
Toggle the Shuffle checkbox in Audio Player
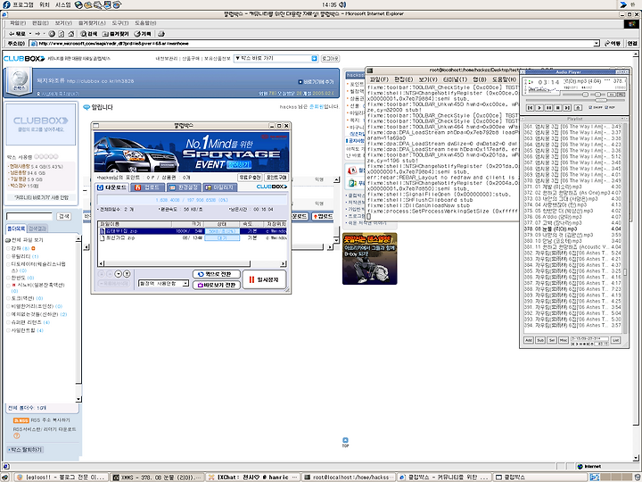point(590,108)
